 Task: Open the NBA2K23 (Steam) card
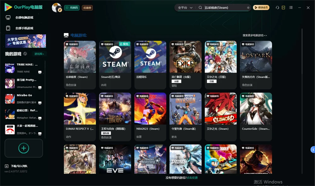(x=150, y=117)
